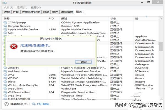Sort by the PID column header
The width and height of the screenshot is (165, 110).
click(51, 18)
